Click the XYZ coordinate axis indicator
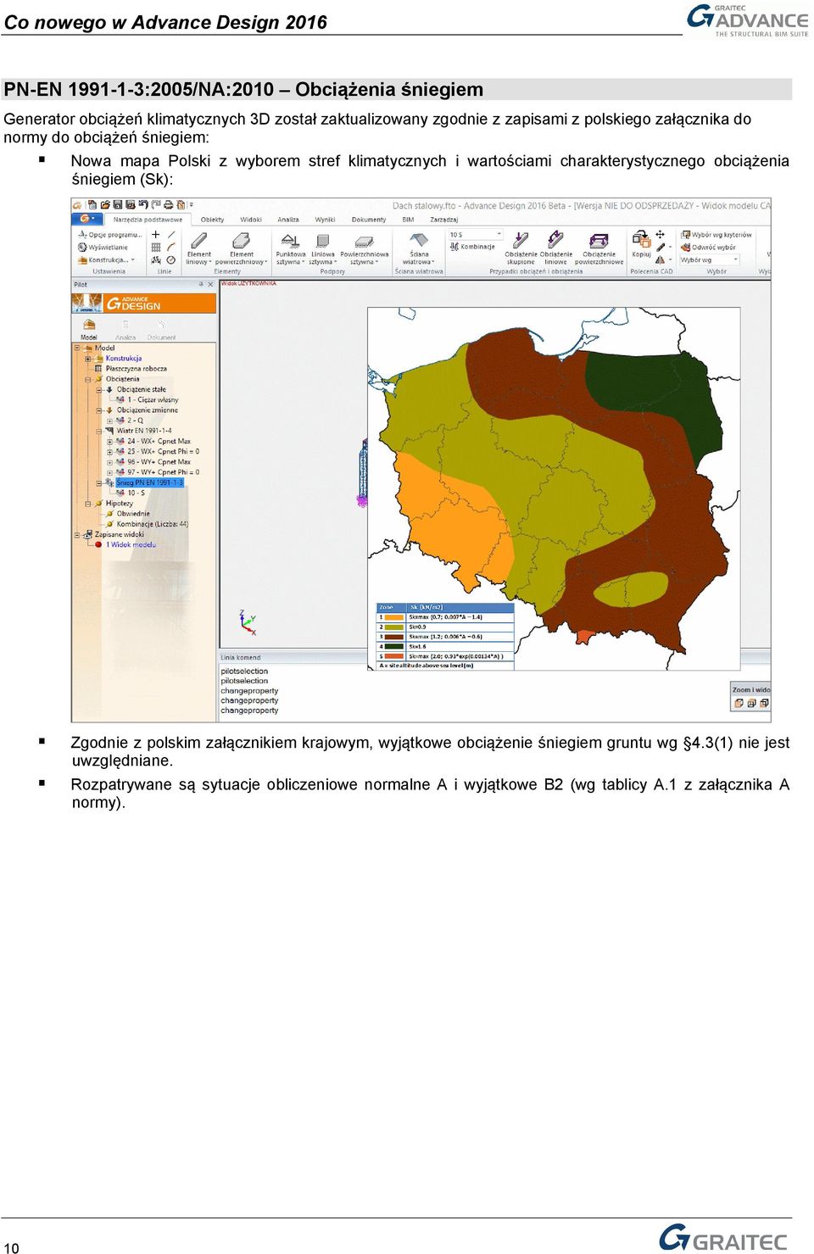 coord(247,621)
